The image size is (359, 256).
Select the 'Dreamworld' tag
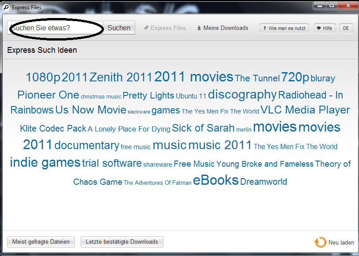(263, 182)
